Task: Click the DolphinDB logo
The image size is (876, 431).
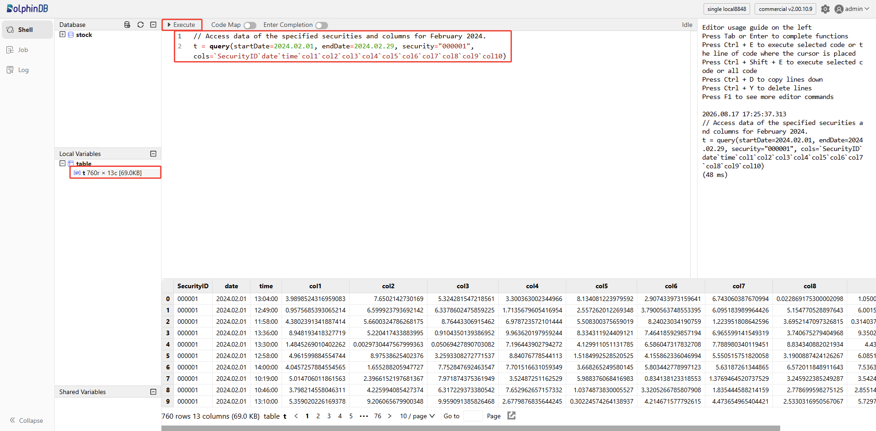Action: tap(27, 9)
